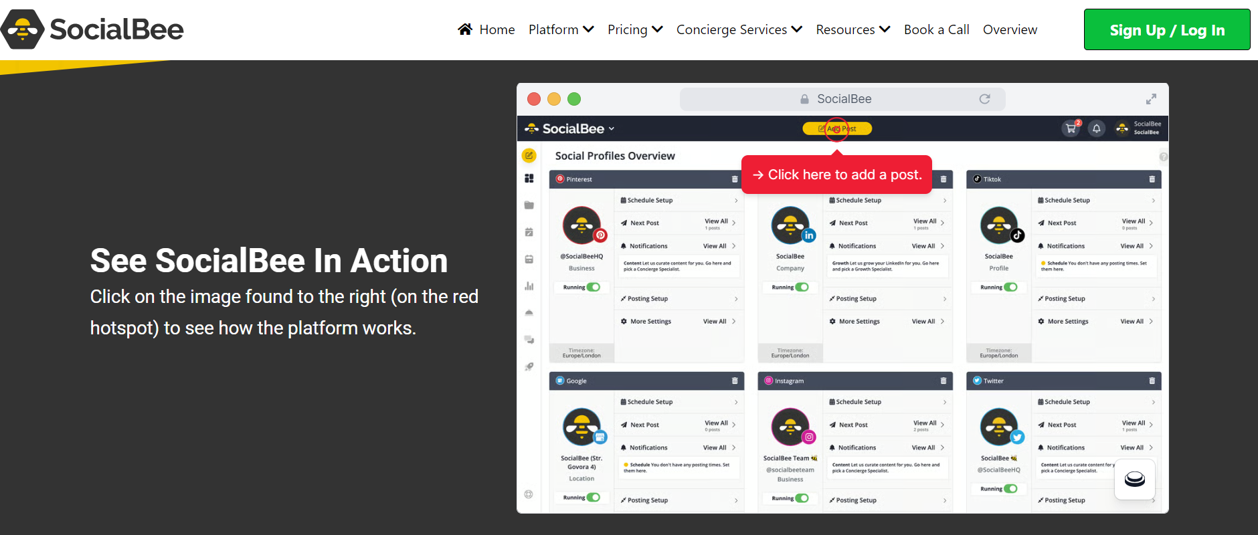Viewport: 1258px width, 535px height.
Task: Click the Pinterest card header
Action: click(647, 179)
